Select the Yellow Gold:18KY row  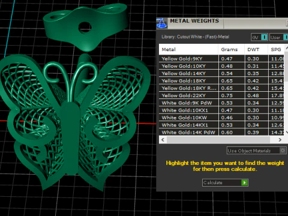coord(221,81)
